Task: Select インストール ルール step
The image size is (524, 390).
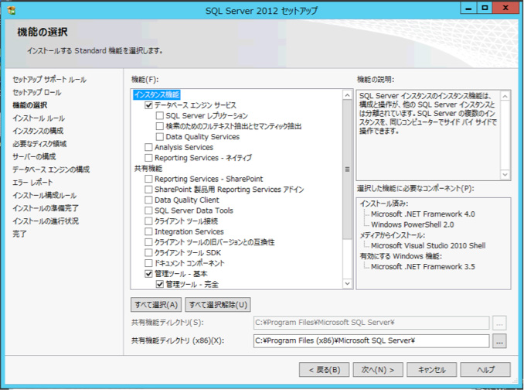Action: click(39, 118)
